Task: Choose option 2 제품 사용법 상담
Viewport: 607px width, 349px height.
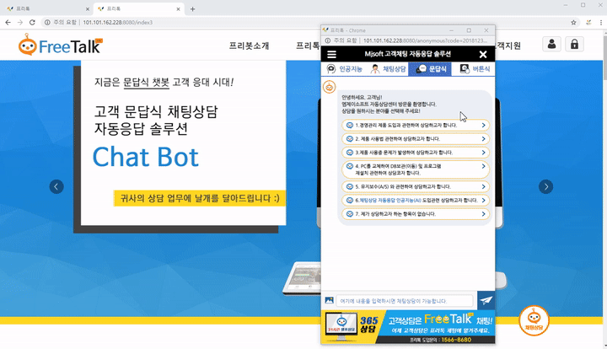Action: tap(416, 139)
